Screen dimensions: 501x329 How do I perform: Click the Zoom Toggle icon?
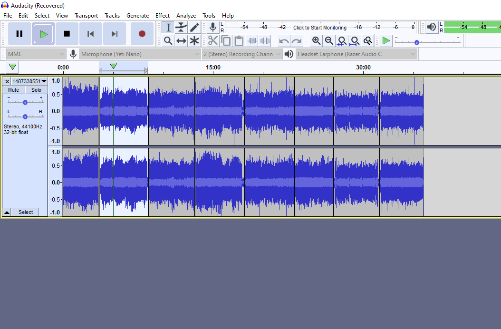pyautogui.click(x=368, y=40)
